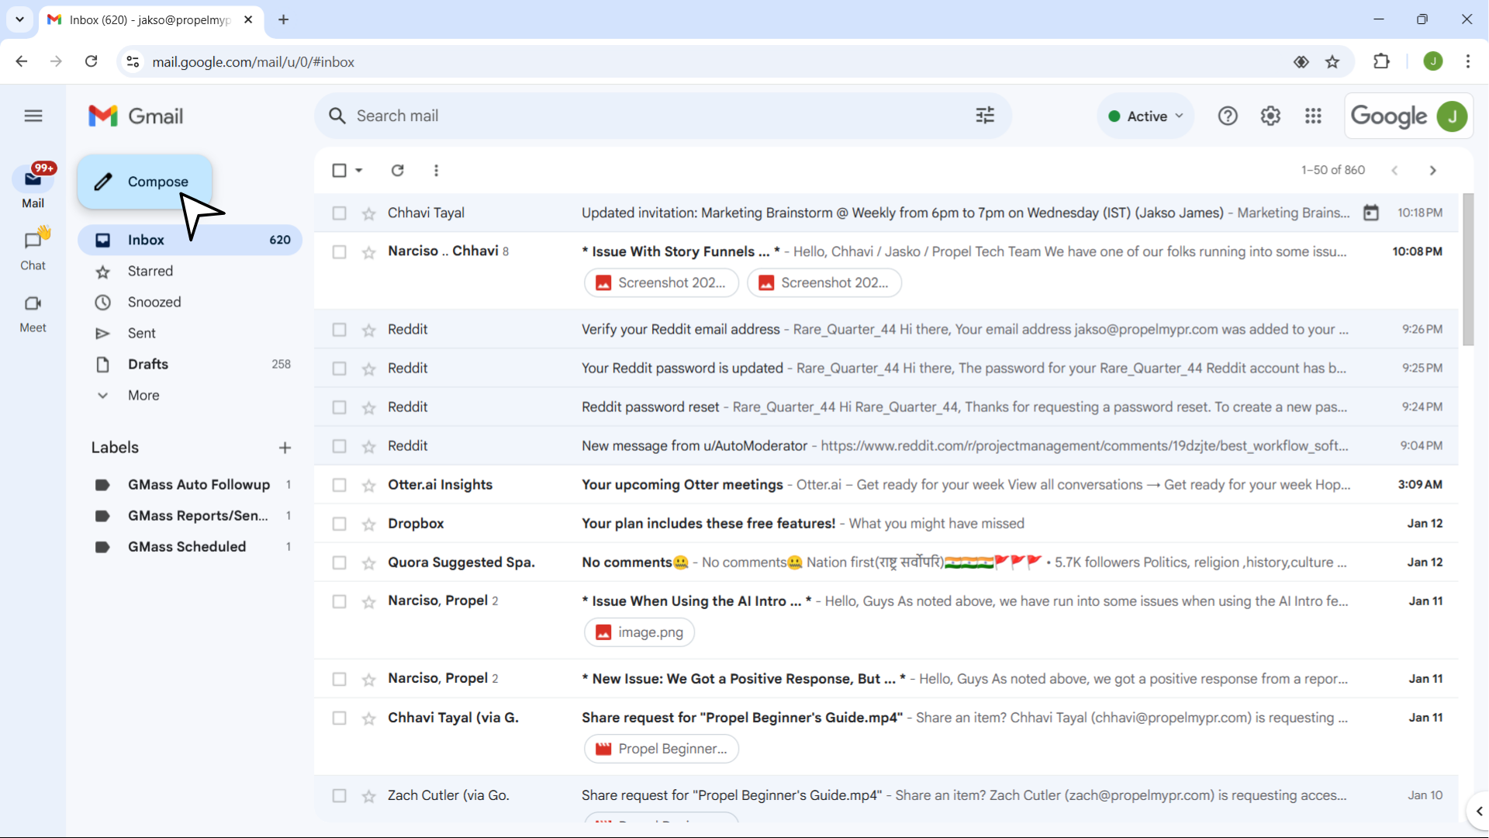Image resolution: width=1489 pixels, height=838 pixels.
Task: Open the Inbox folder
Action: click(x=190, y=240)
